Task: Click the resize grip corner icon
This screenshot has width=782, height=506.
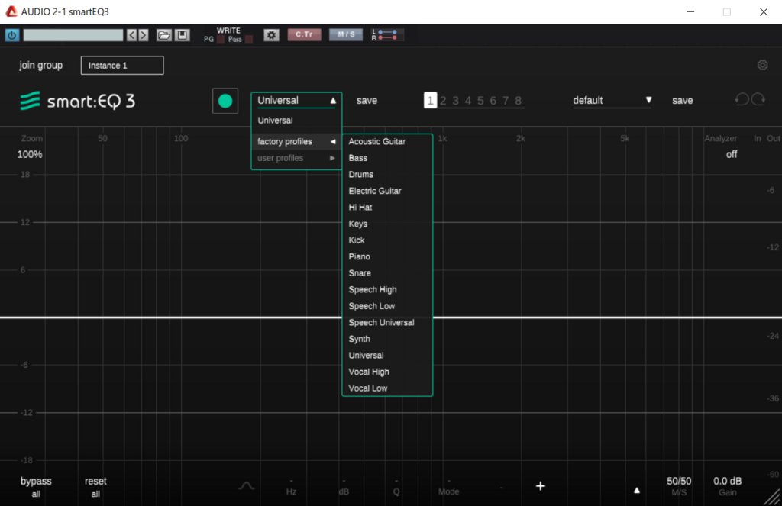Action: pos(773,497)
